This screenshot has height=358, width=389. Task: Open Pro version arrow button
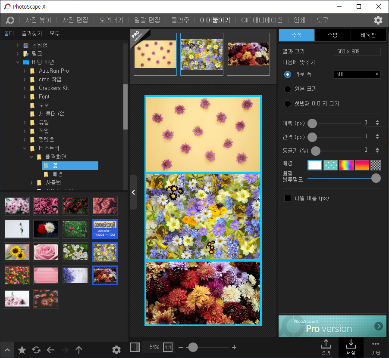click(x=378, y=326)
